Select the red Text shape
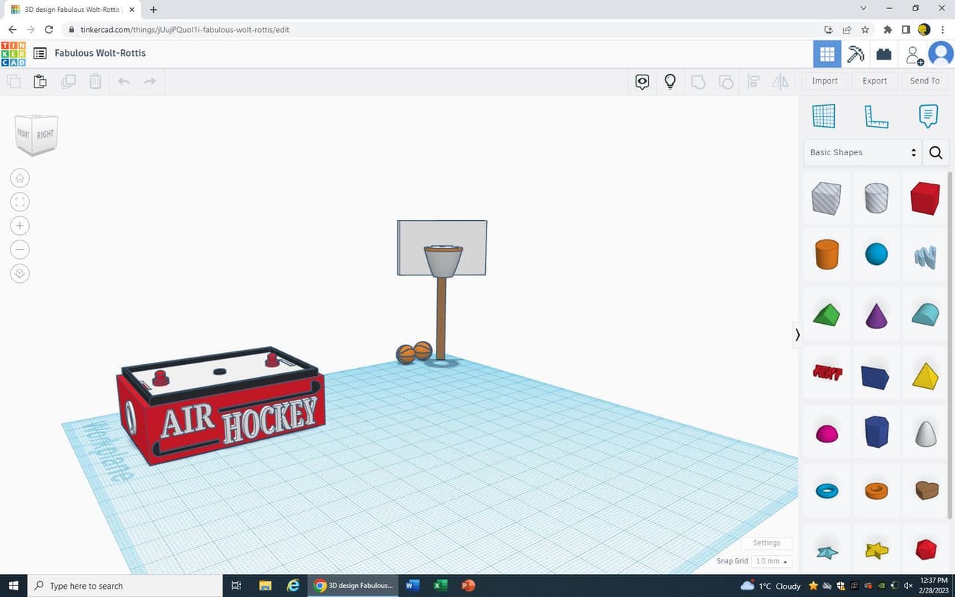This screenshot has width=955, height=597. [x=826, y=372]
